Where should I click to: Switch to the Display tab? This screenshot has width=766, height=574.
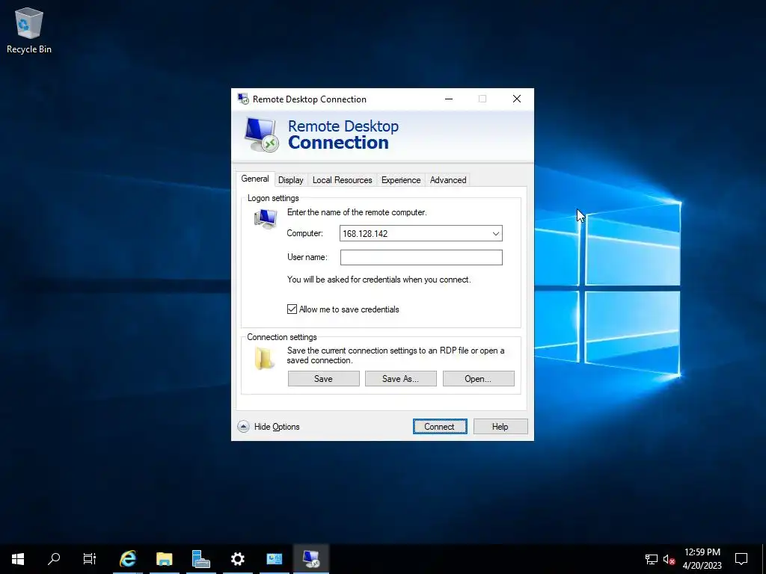[291, 180]
